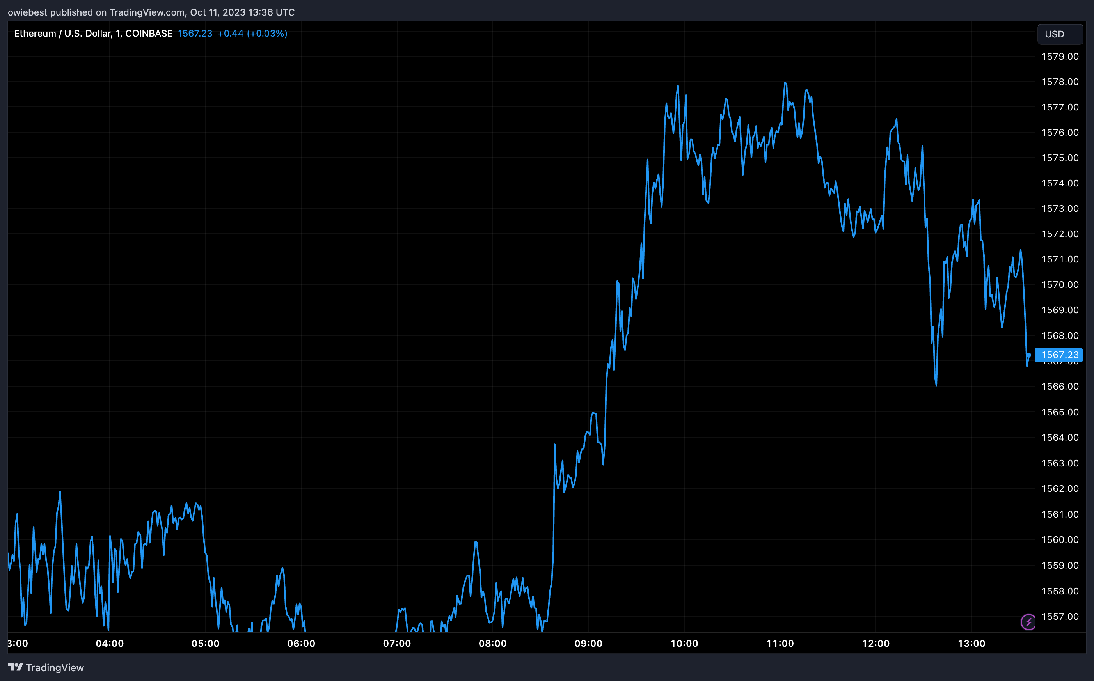1094x681 pixels.
Task: Click the 07:00 time axis label
Action: tap(397, 643)
